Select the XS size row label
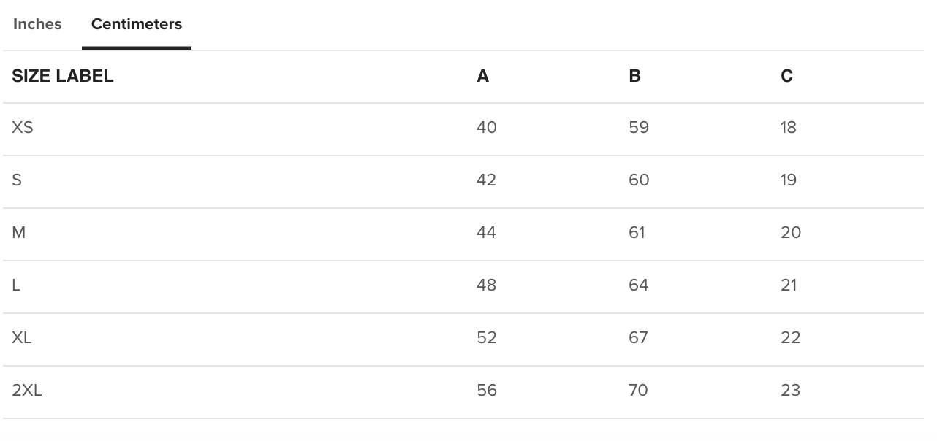This screenshot has width=937, height=441. point(23,128)
